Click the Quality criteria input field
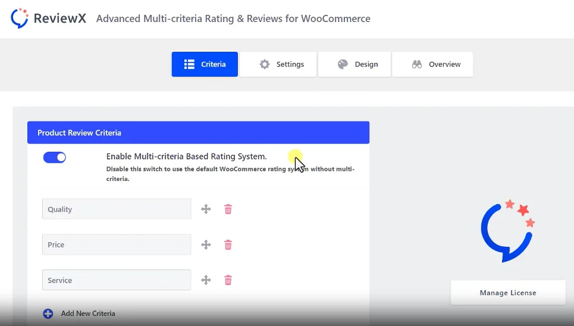574x326 pixels. tap(117, 209)
